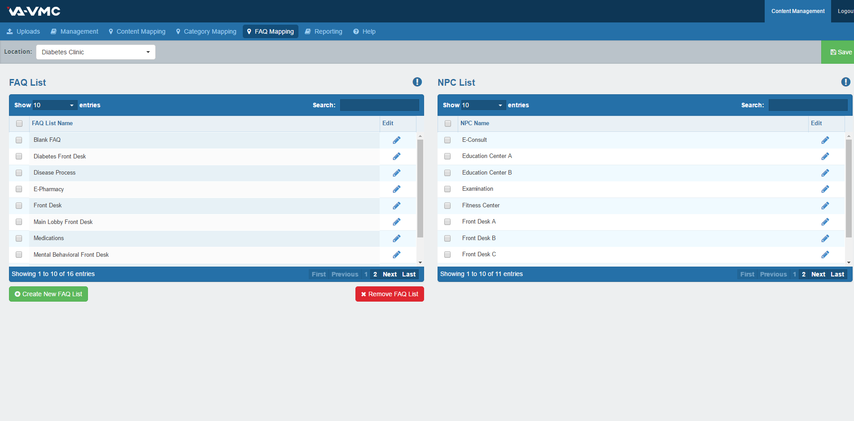Edit the E-Consult NPC entry
Screen dimensions: 854x421
click(825, 140)
